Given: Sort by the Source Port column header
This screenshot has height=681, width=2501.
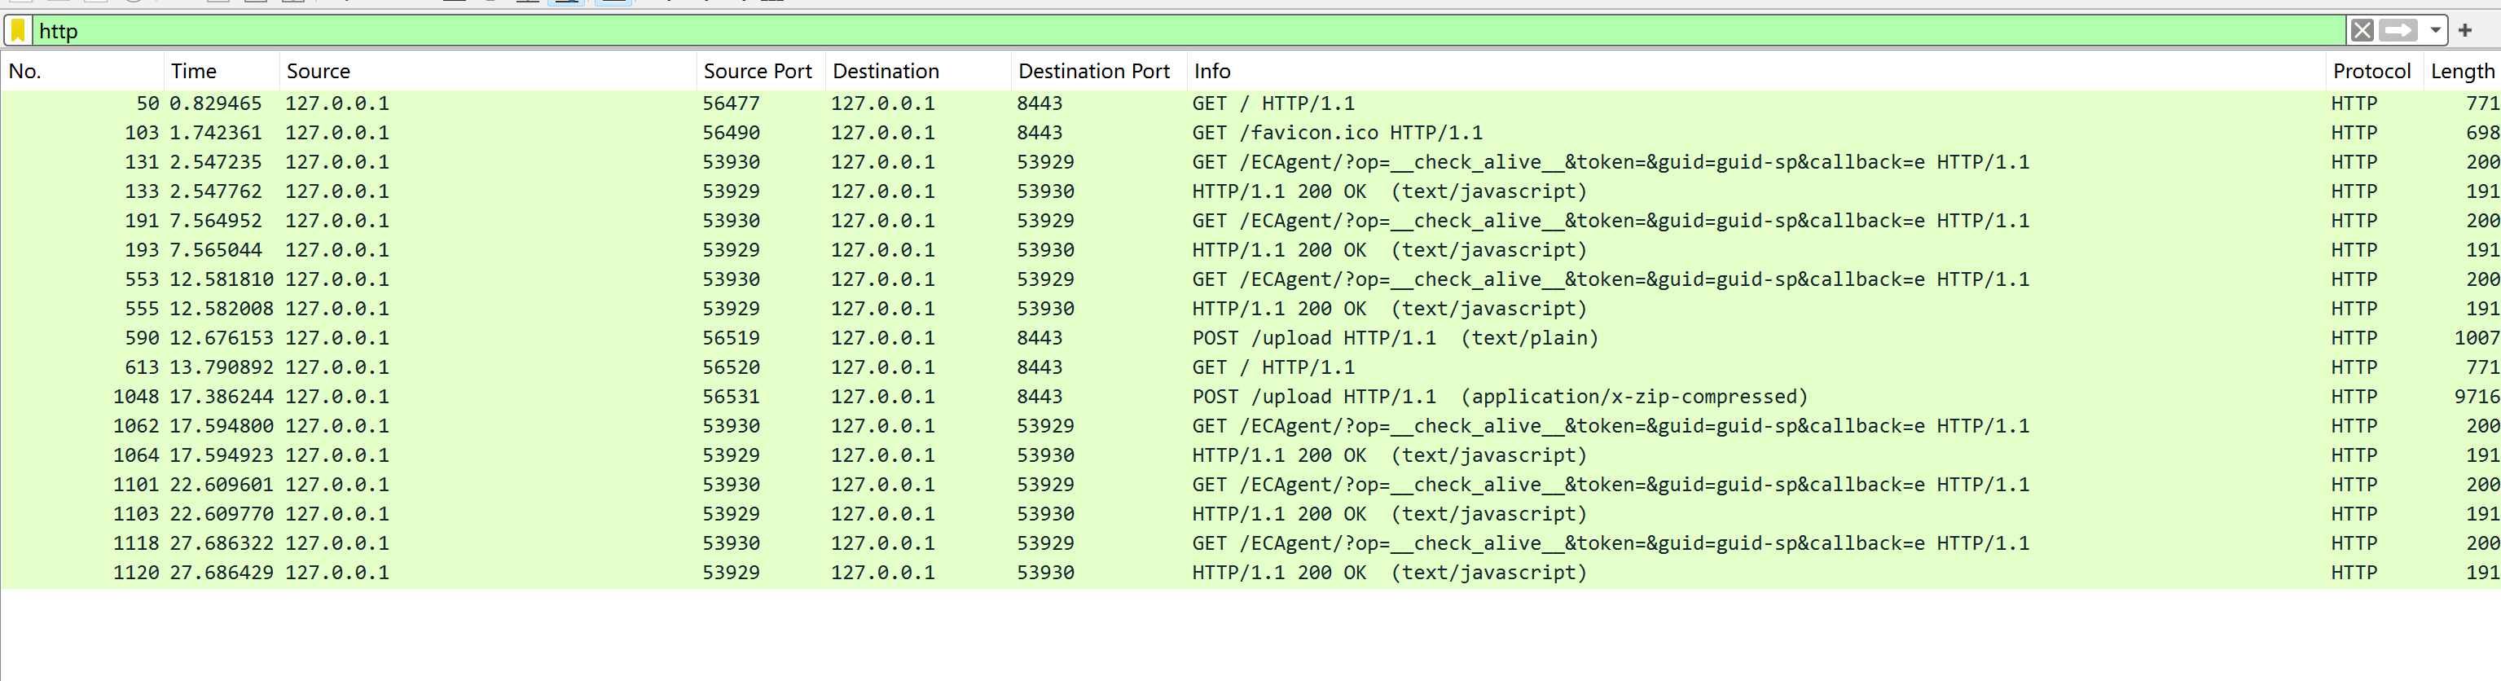Looking at the screenshot, I should (x=758, y=71).
